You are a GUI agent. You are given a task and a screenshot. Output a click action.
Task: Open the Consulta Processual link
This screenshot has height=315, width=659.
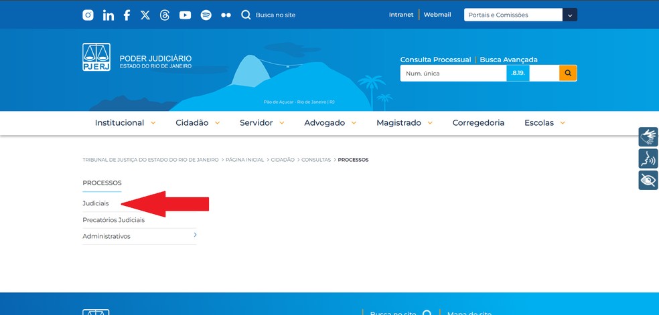point(435,60)
